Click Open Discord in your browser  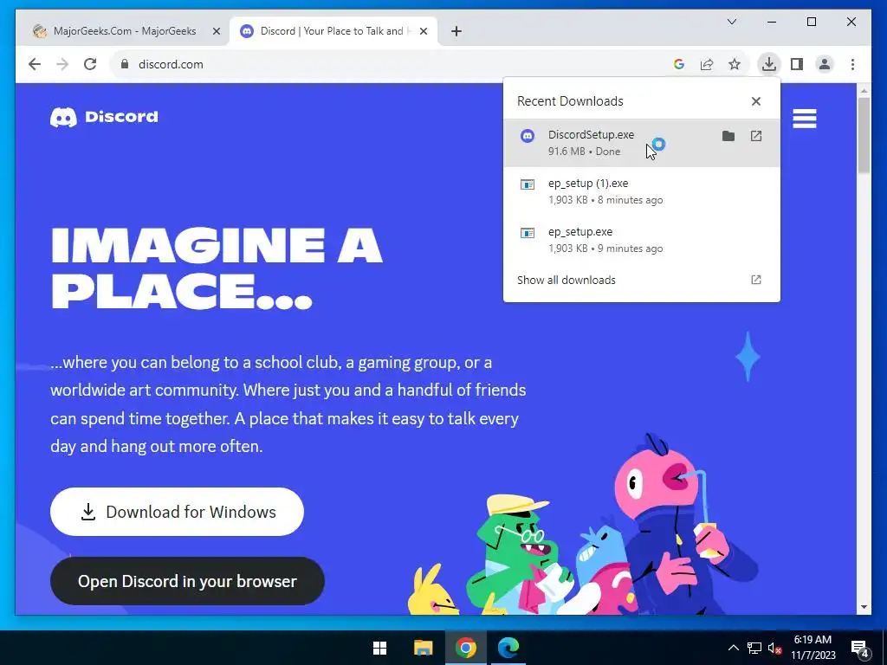point(187,581)
